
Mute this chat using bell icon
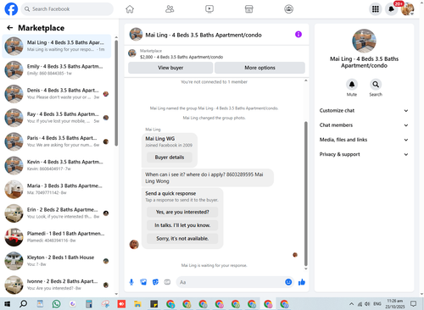[352, 85]
